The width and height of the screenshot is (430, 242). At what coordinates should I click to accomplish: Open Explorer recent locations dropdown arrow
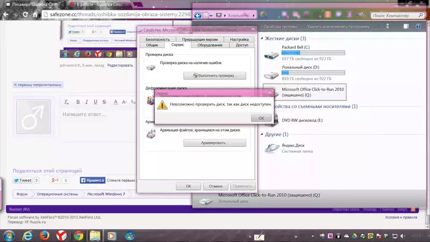pos(211,16)
